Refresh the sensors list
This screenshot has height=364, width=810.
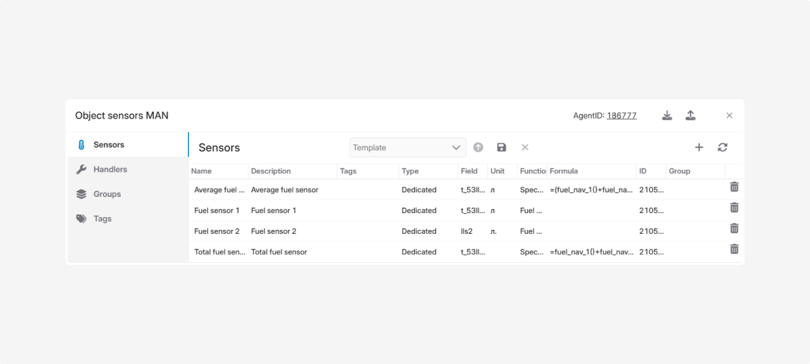click(722, 147)
